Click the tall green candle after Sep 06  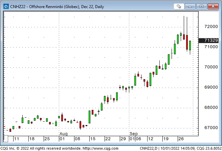(150, 80)
